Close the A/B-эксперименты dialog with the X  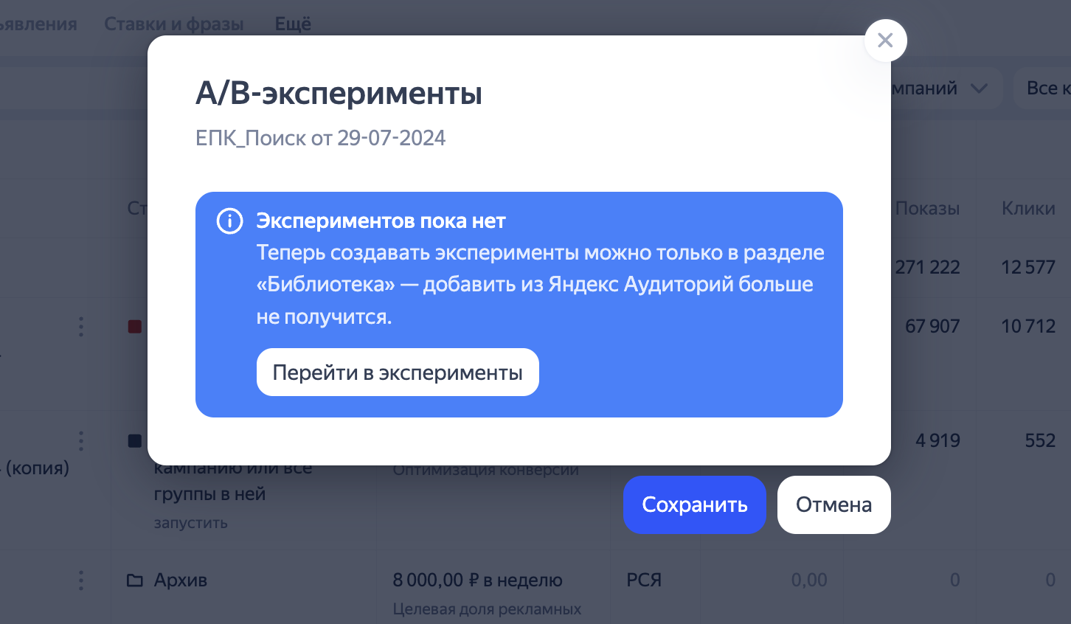pos(885,41)
